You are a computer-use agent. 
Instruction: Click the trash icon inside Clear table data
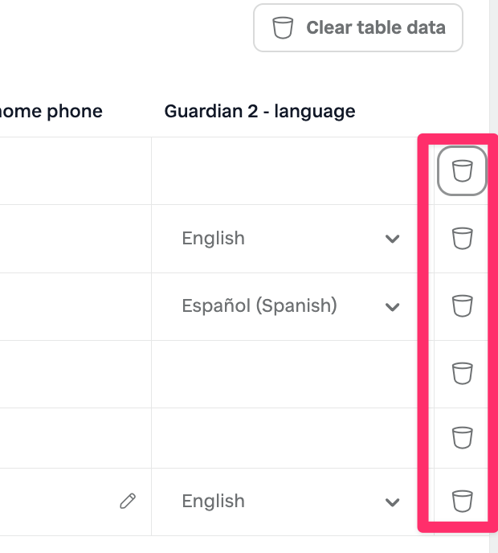283,28
